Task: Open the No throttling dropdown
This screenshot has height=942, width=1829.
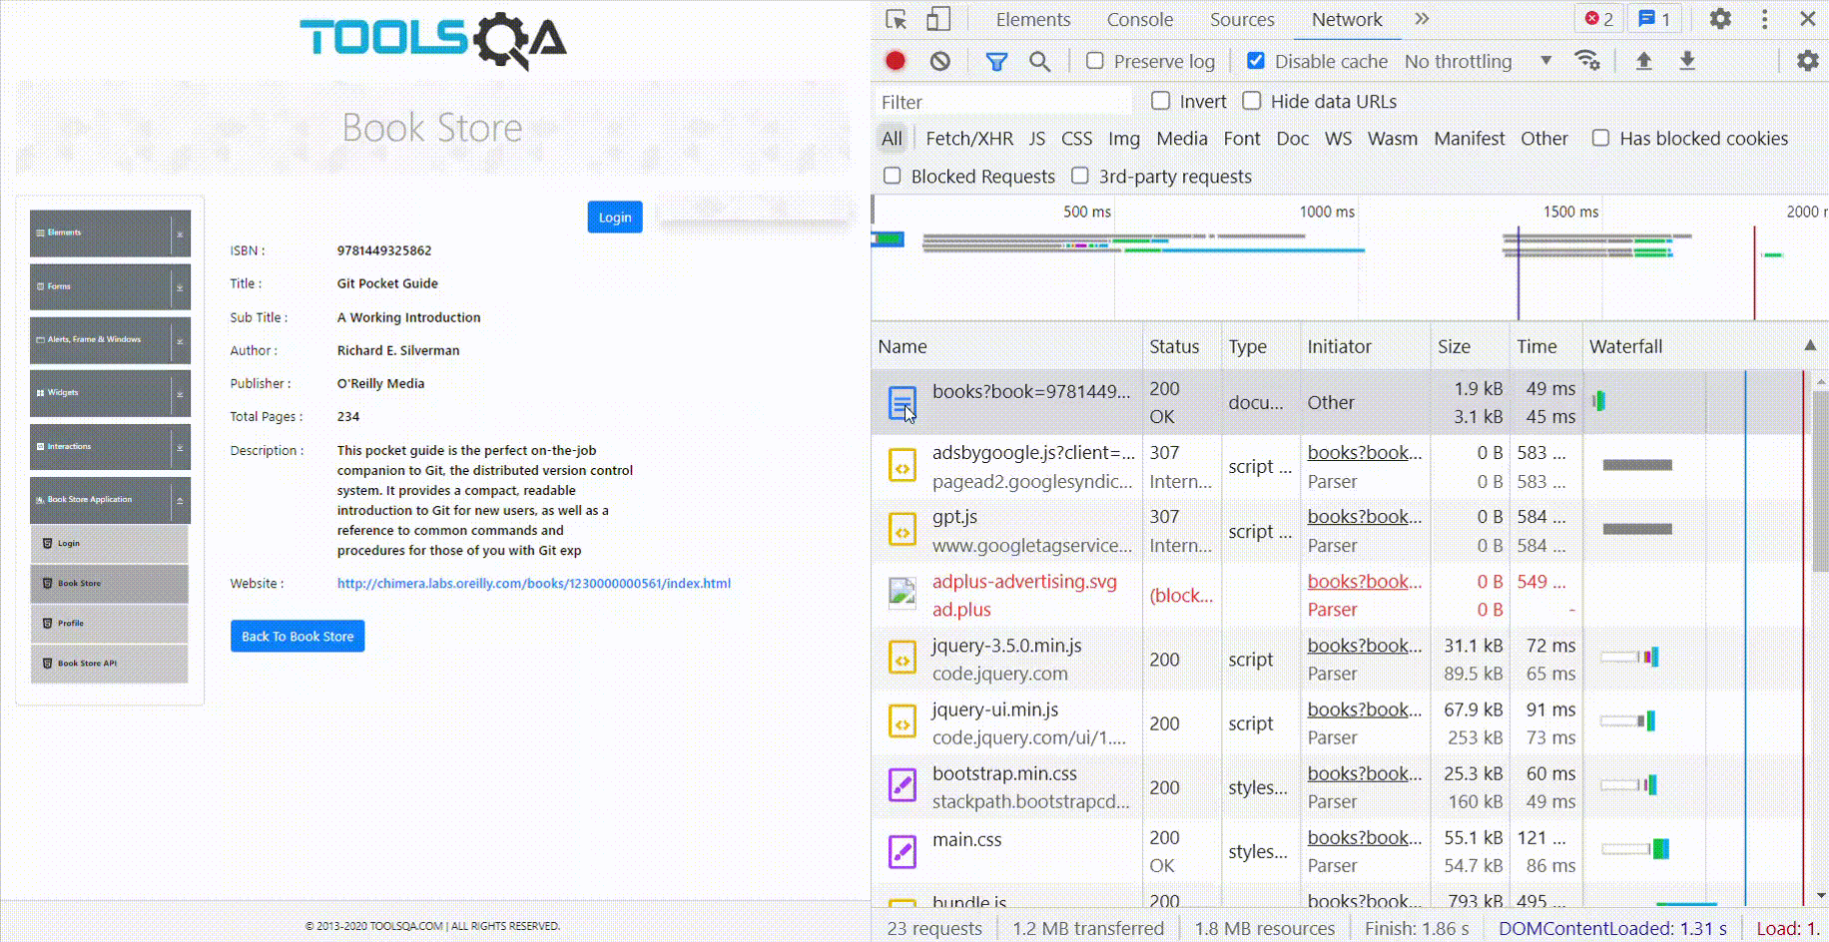Action: coord(1478,61)
